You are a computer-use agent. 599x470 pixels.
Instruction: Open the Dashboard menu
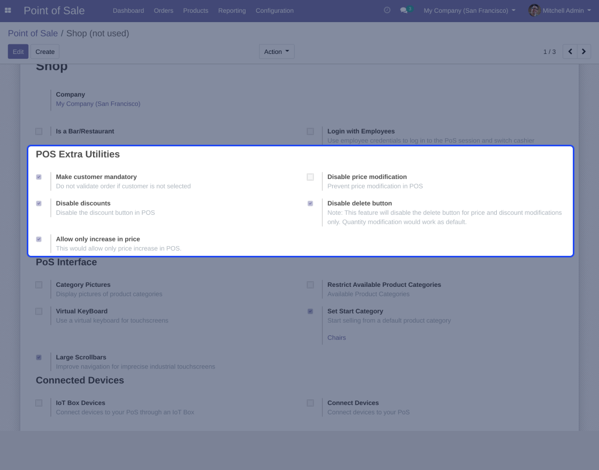pyautogui.click(x=128, y=11)
